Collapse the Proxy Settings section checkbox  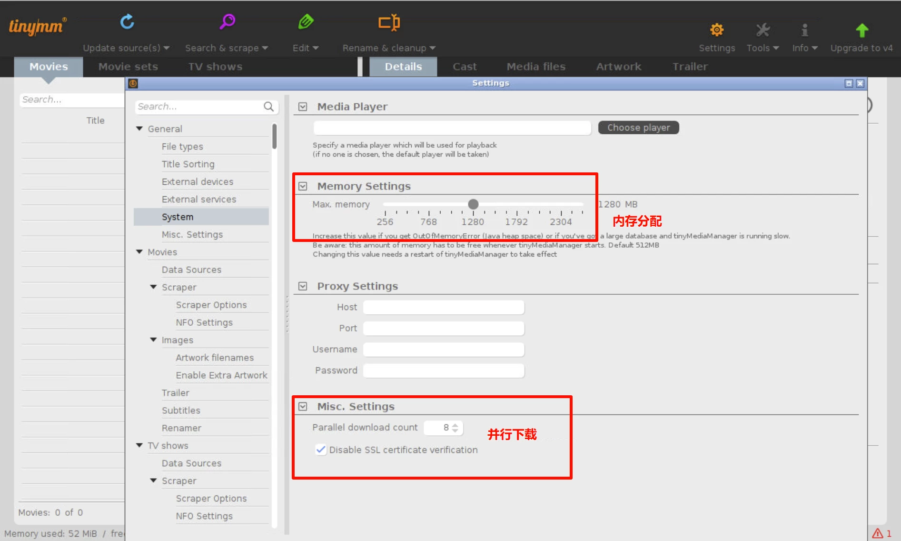pos(303,286)
